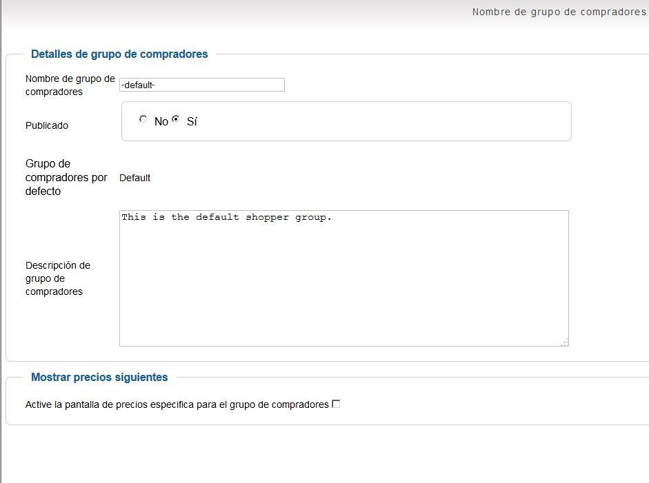Viewport: 649px width, 483px height.
Task: Click the 'Descripción de grupo de compradores' label
Action: tap(58, 278)
